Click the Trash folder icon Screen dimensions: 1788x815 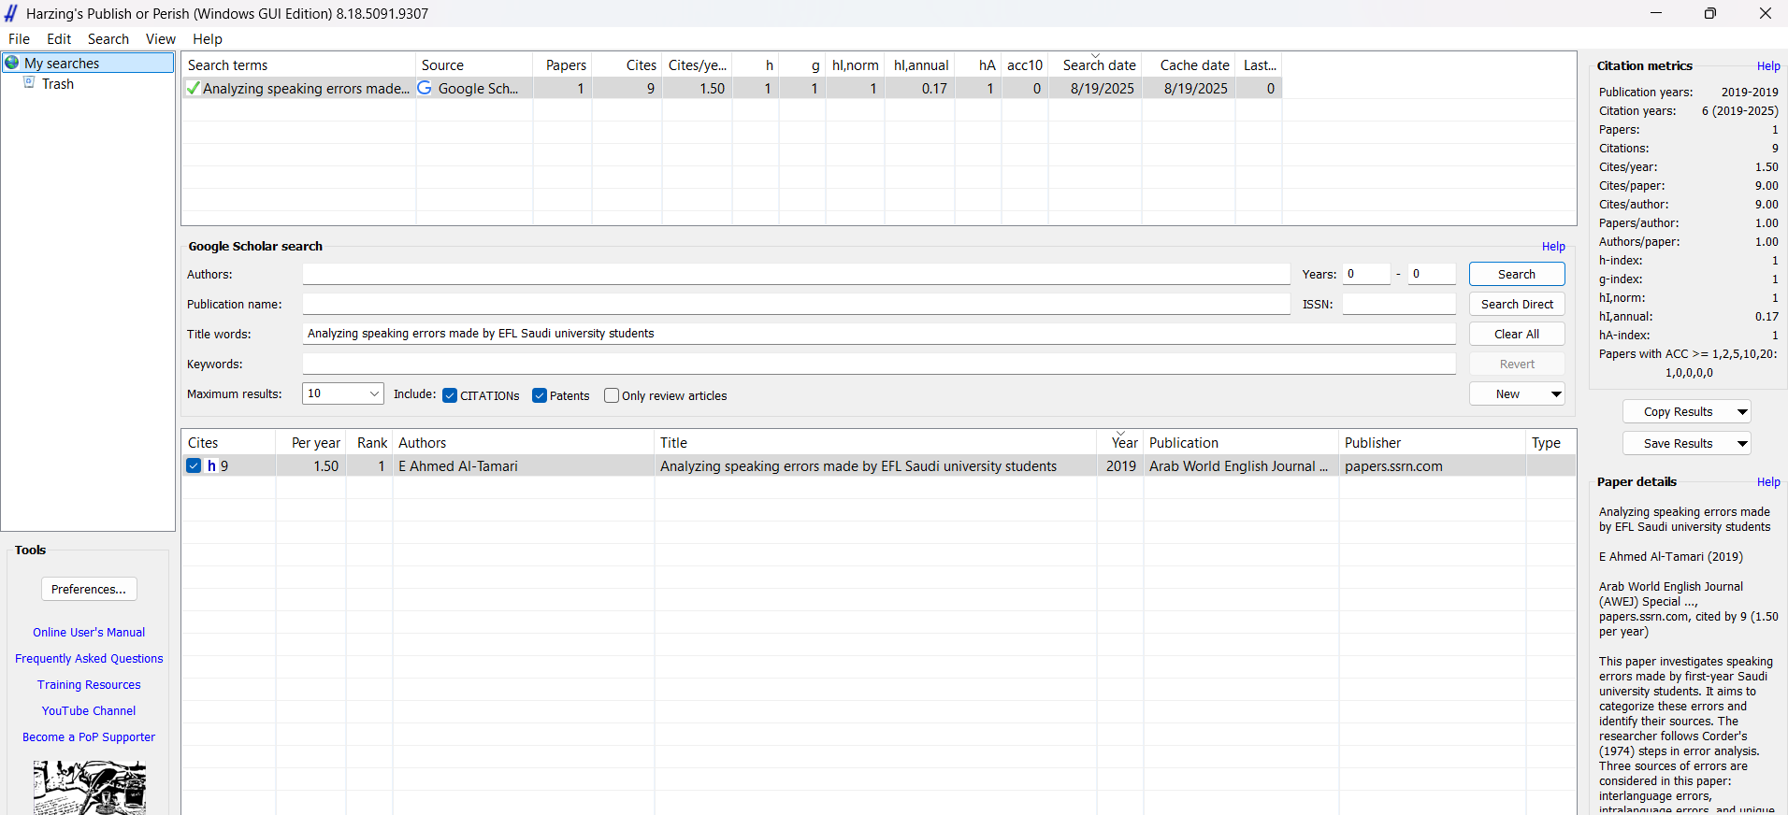(x=29, y=83)
